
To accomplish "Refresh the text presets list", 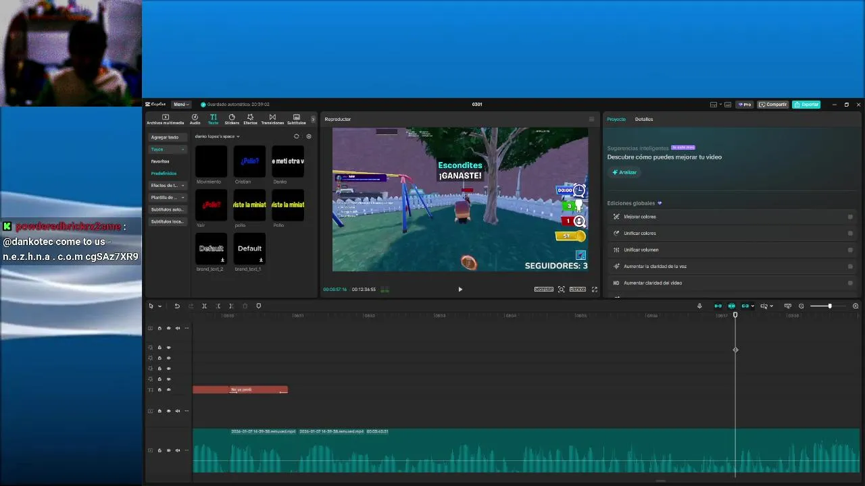I will pos(296,136).
